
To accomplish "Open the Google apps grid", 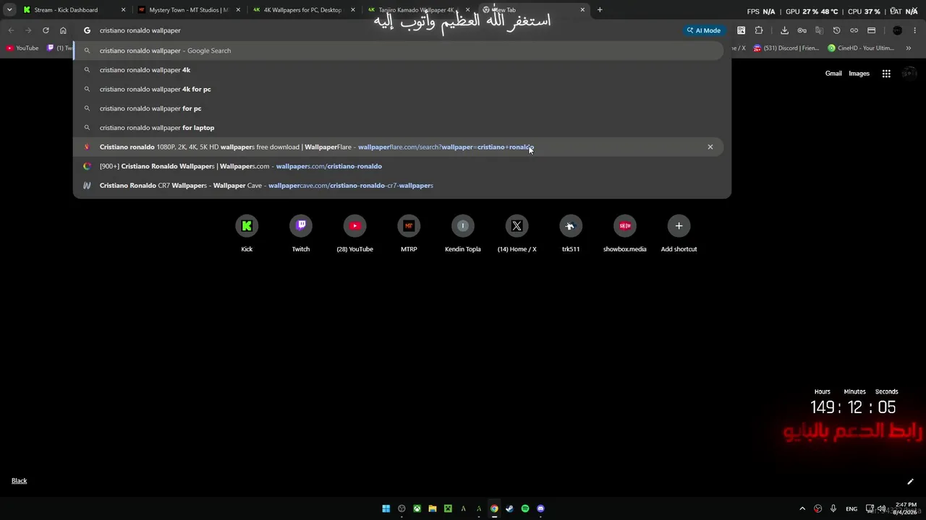I will click(886, 74).
